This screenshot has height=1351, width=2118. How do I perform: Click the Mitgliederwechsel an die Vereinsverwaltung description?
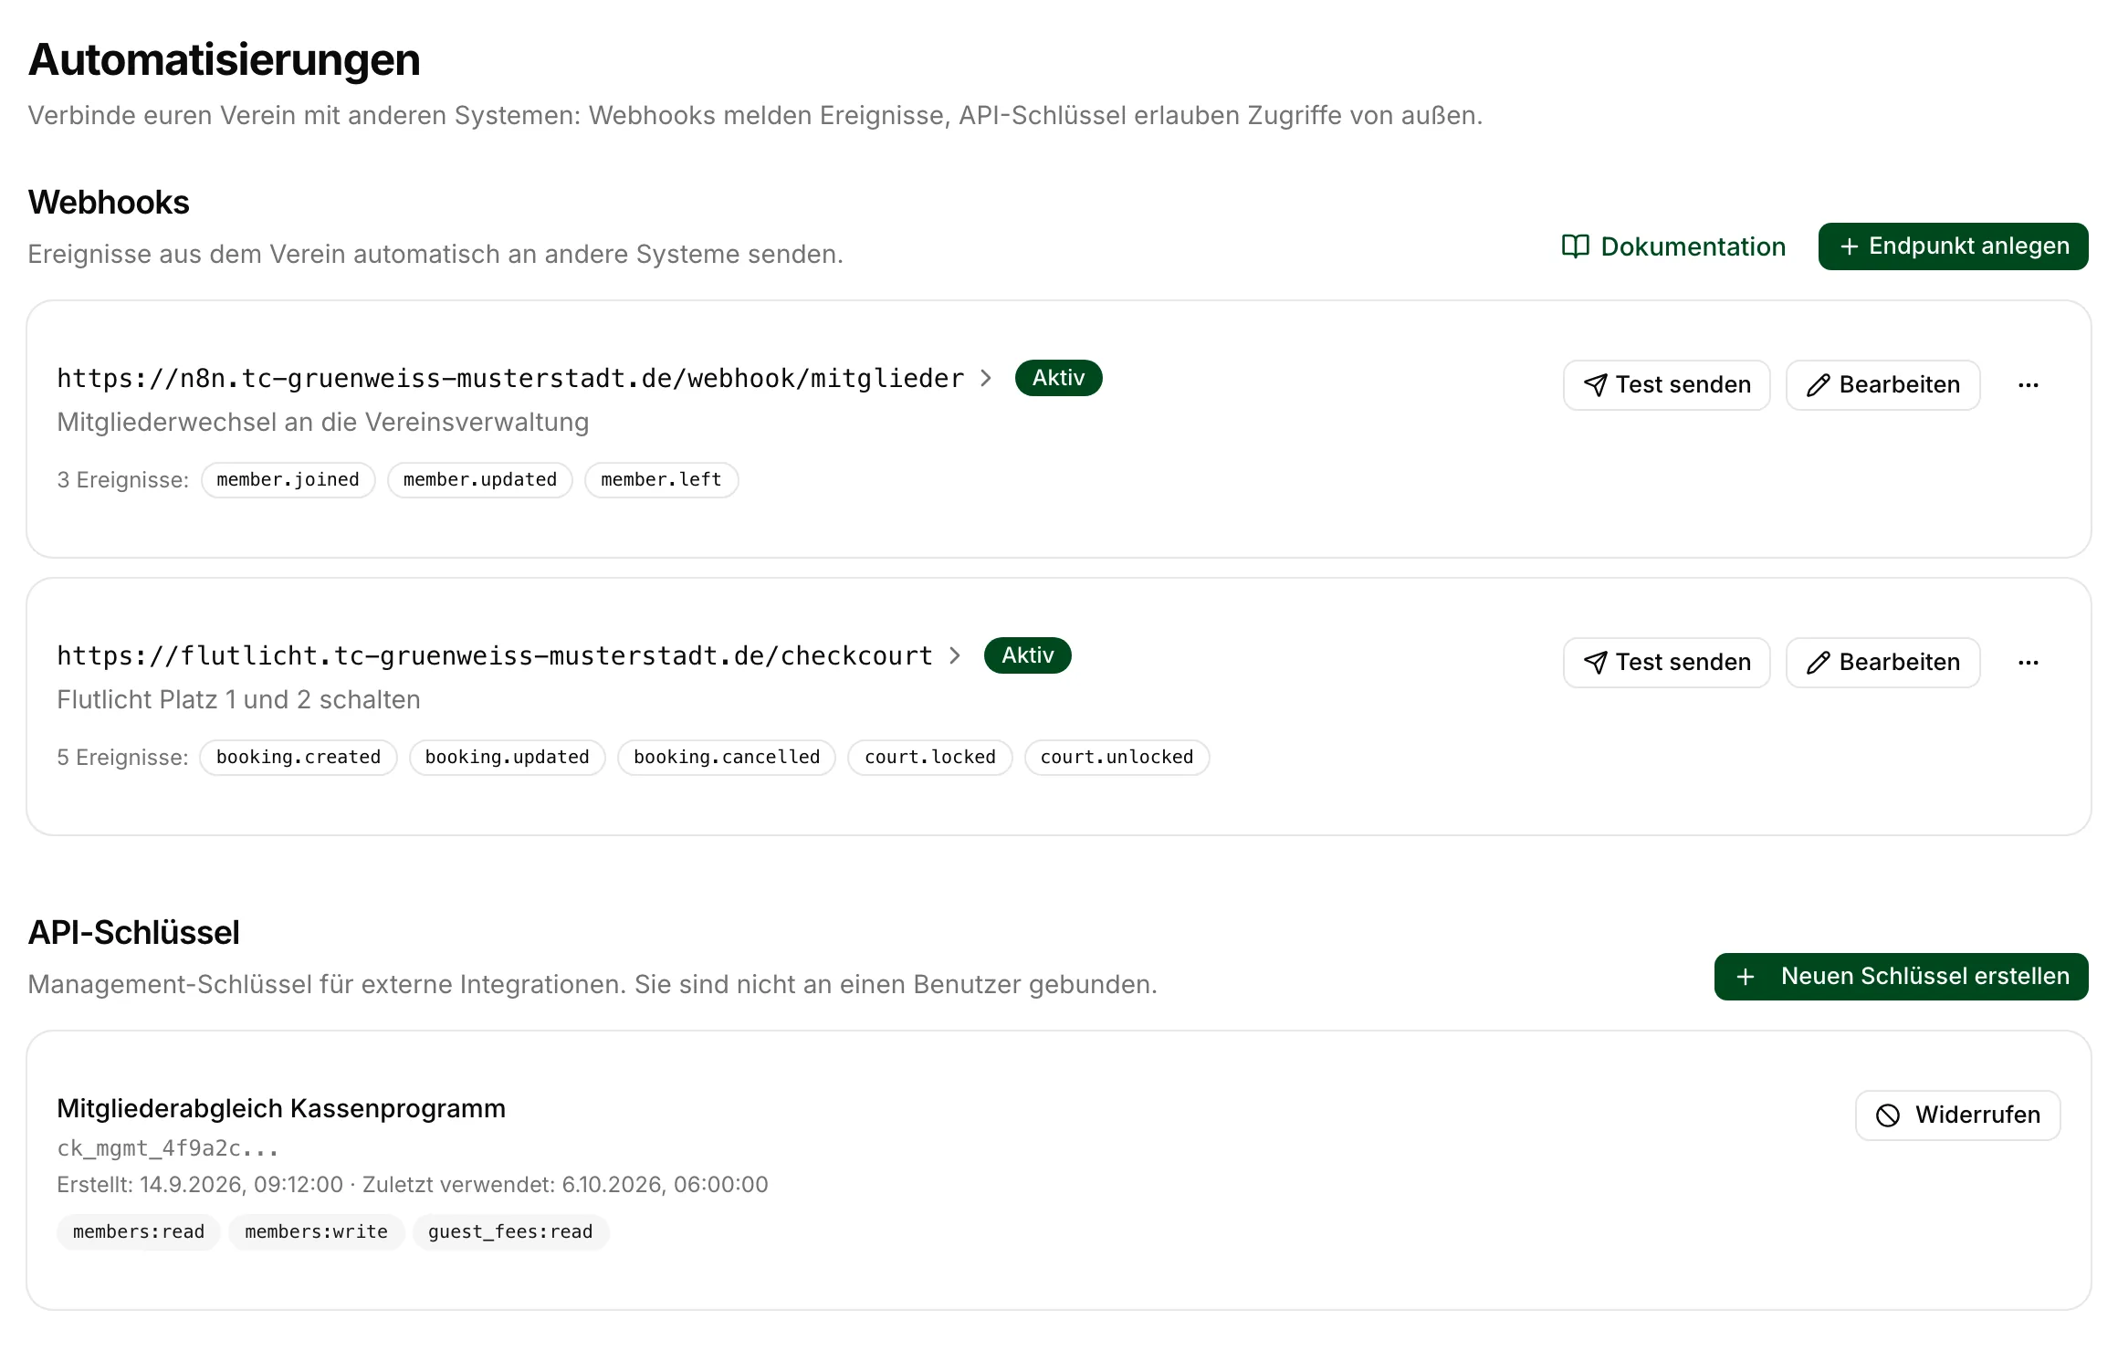(x=322, y=422)
